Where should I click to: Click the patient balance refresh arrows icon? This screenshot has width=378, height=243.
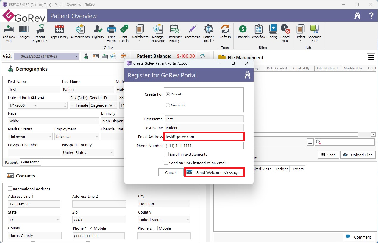[x=203, y=56]
